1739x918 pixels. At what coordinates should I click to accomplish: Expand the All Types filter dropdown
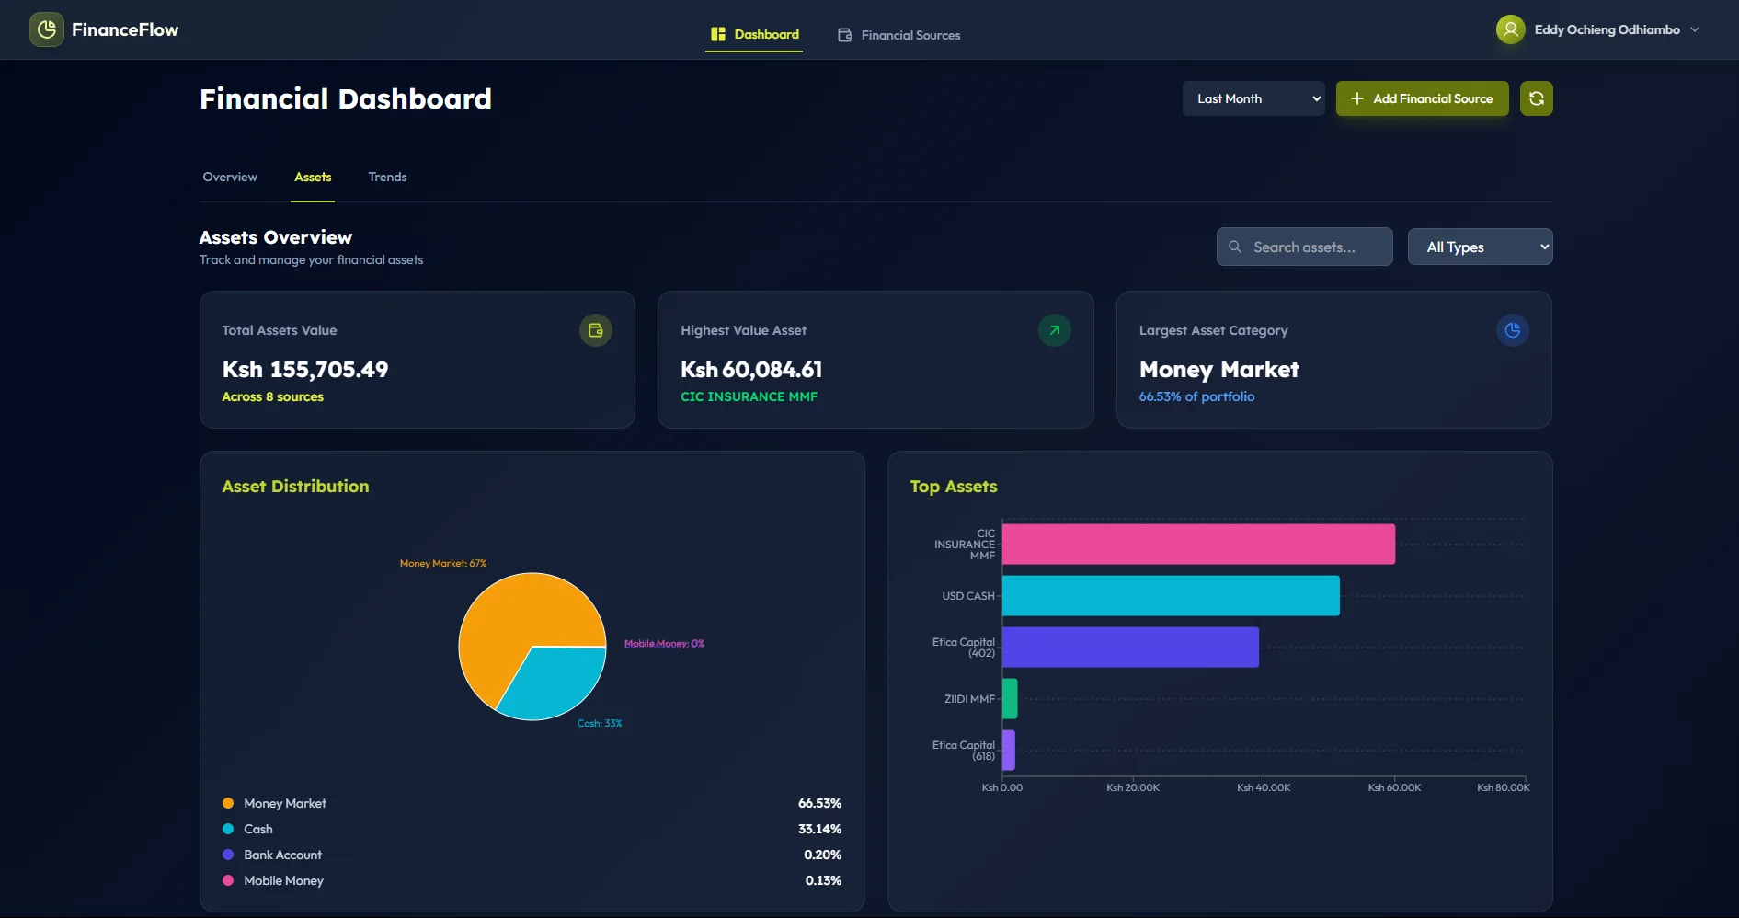point(1479,247)
